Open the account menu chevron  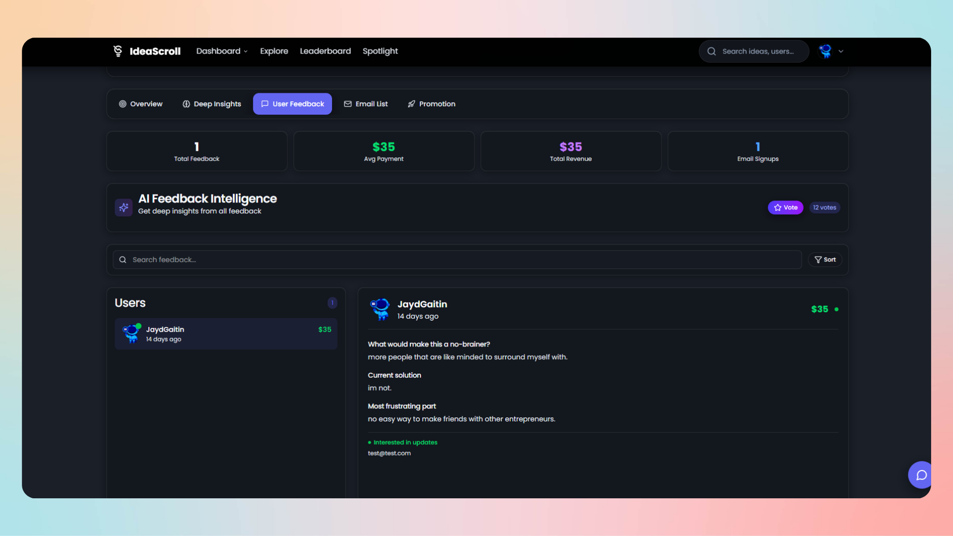[x=841, y=51]
